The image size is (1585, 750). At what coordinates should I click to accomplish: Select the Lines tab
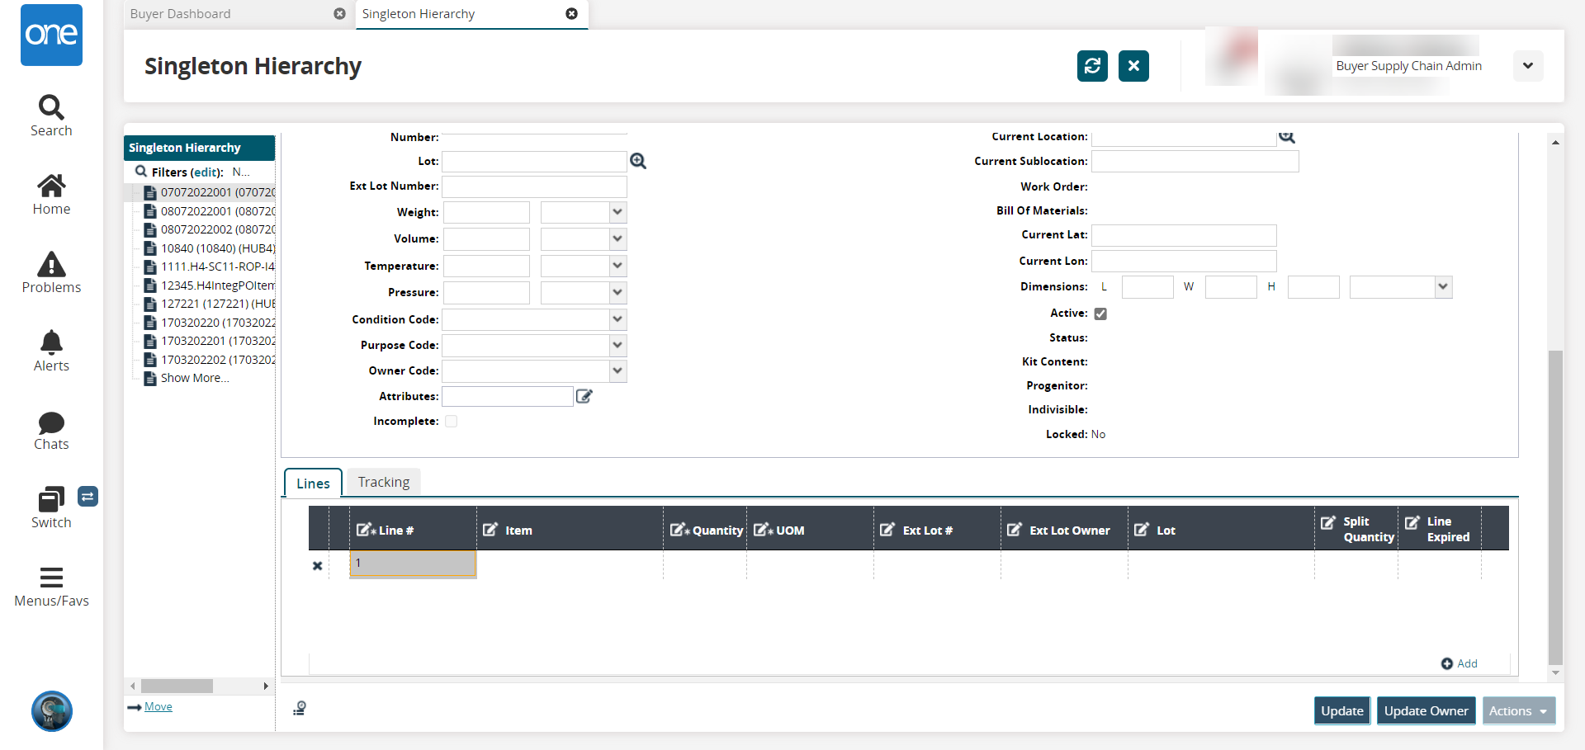[313, 483]
